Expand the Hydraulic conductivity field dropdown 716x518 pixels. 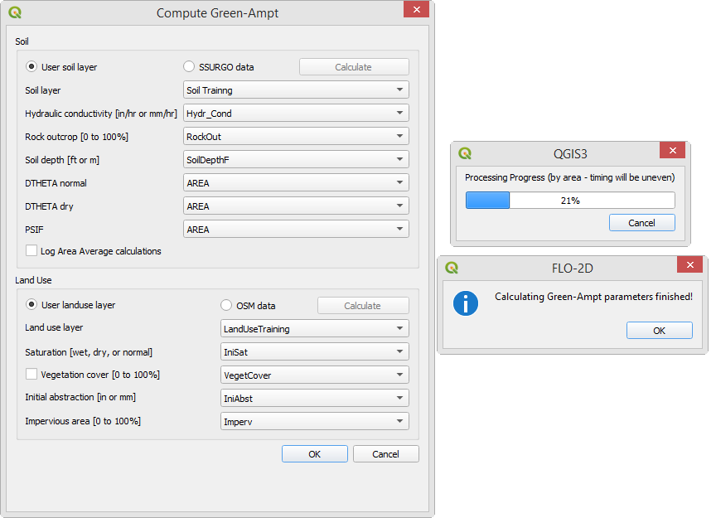[296, 114]
